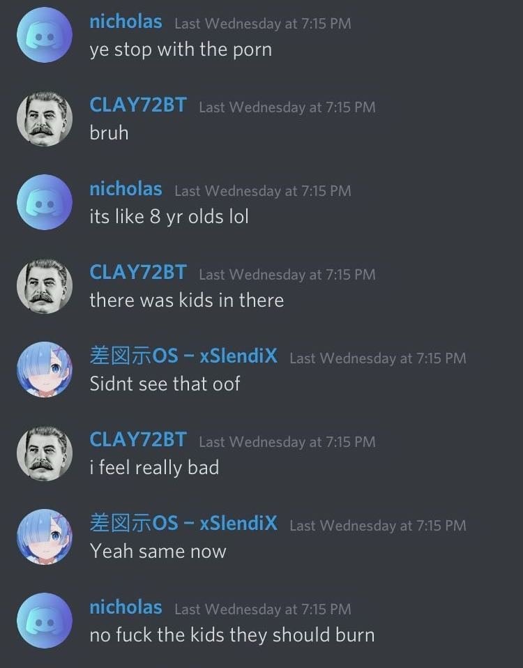523x668 pixels.
Task: Select nicholas's Discord avatar beside '8 yr olds' message
Action: (45, 202)
